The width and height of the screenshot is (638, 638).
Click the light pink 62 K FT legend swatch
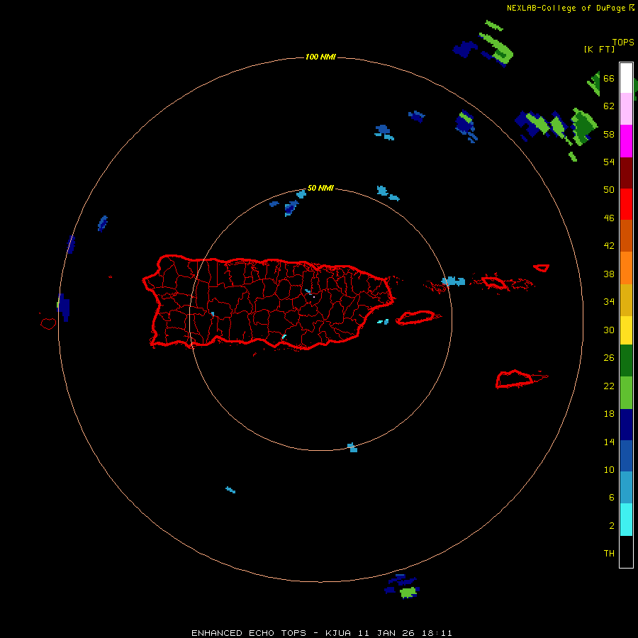point(626,108)
